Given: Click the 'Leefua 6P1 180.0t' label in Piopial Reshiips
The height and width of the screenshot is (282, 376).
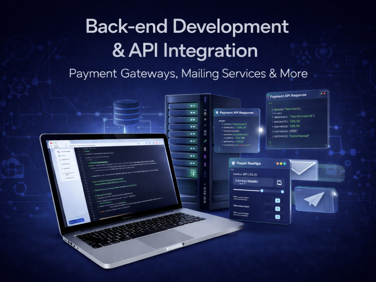Looking at the screenshot, I should pos(245,174).
